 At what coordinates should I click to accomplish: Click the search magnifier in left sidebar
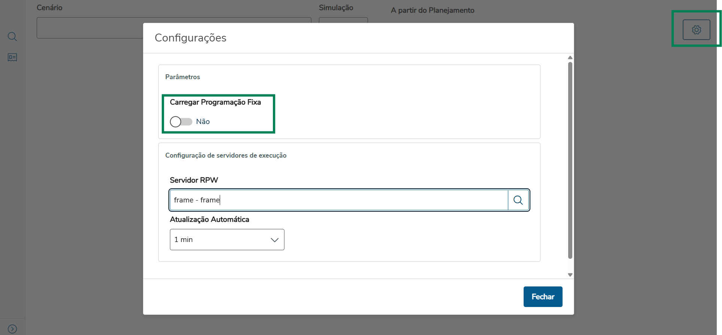(x=12, y=37)
